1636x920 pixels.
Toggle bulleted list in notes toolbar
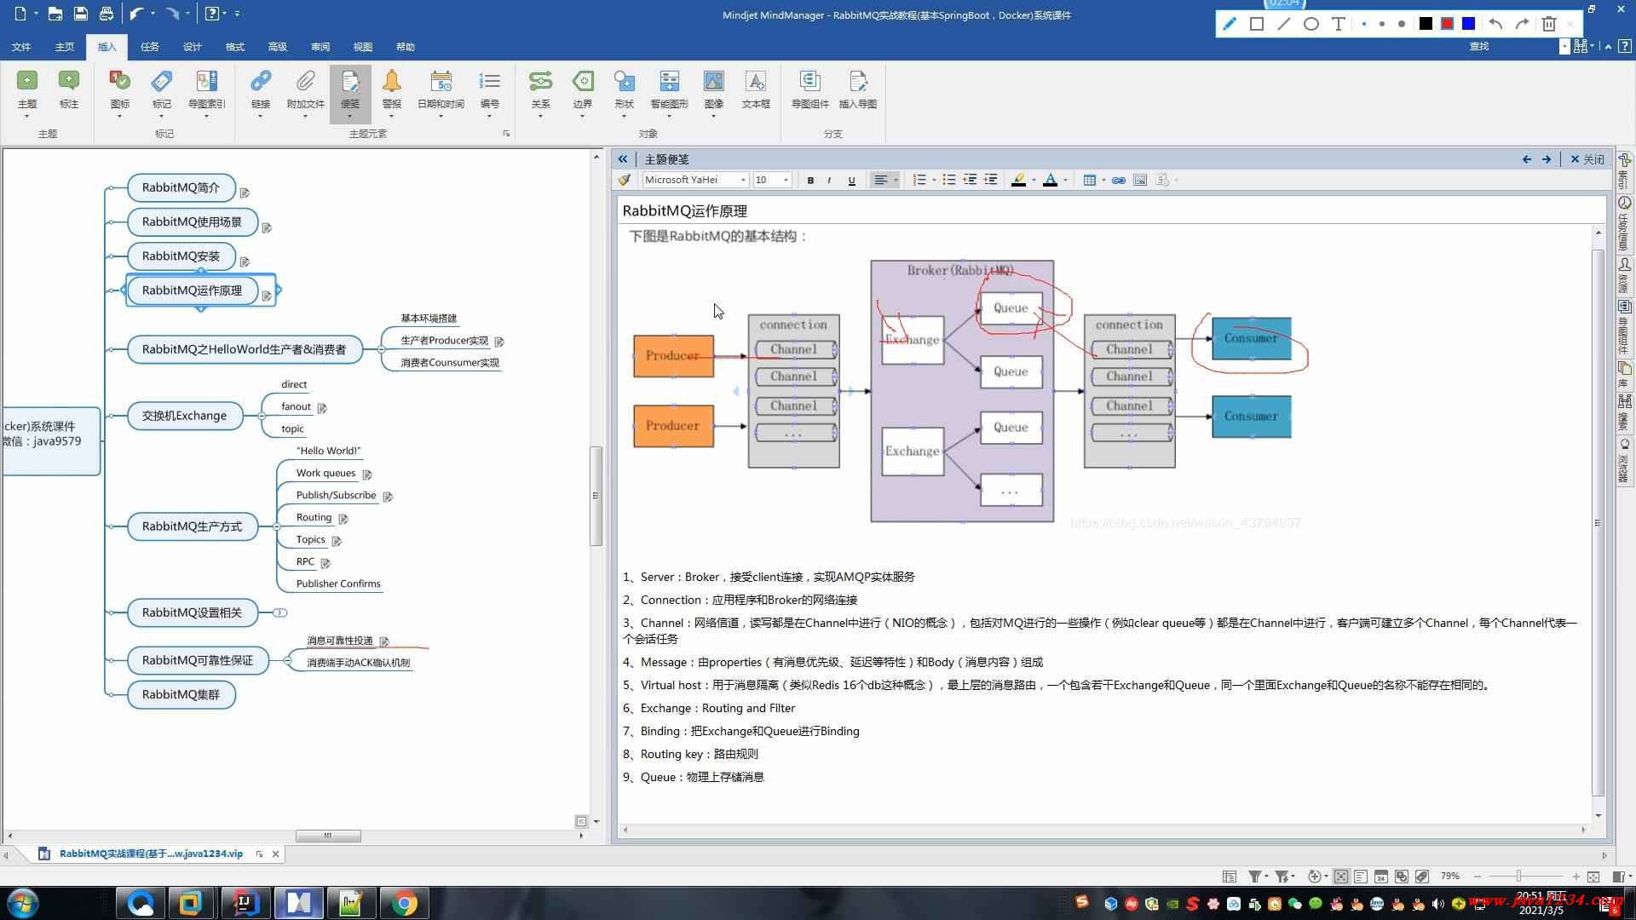point(948,180)
